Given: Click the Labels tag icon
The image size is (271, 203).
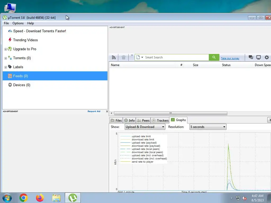Looking at the screenshot, I should 10,67.
